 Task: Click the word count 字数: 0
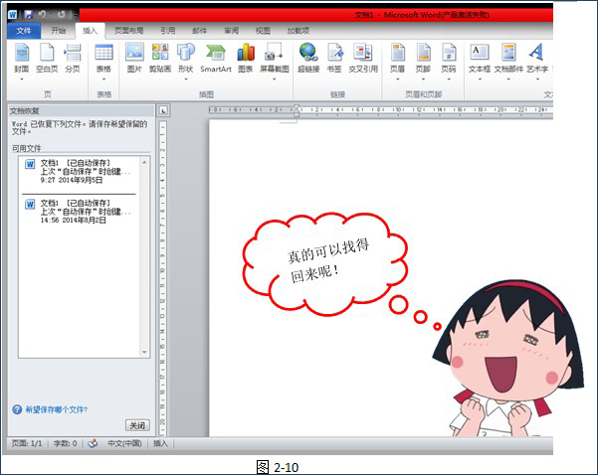(x=66, y=443)
